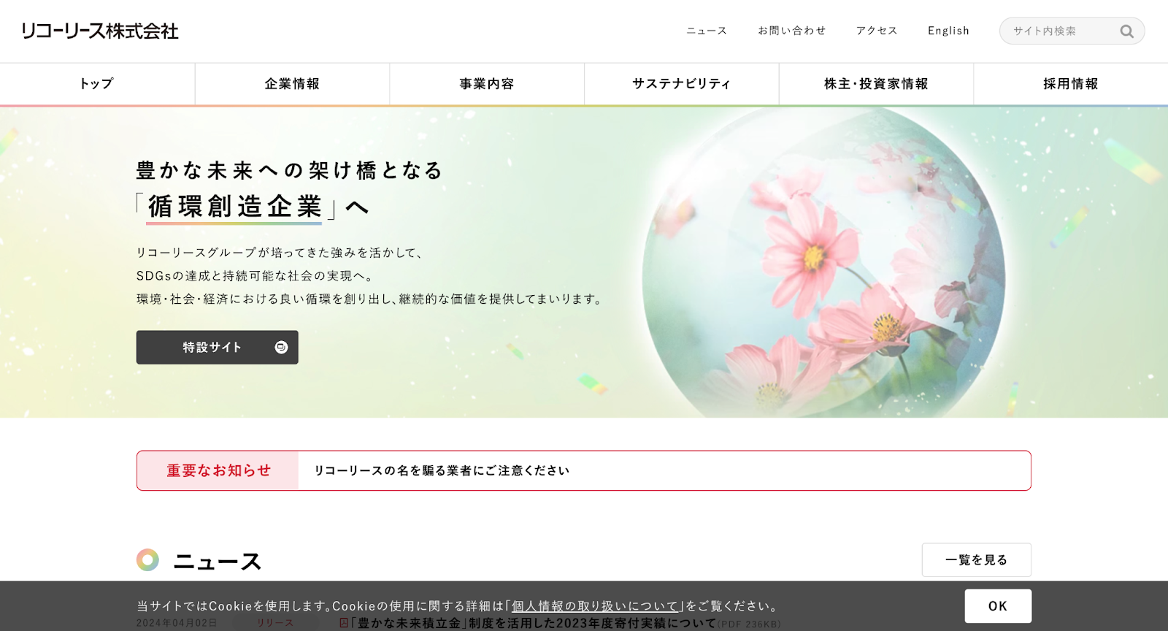Open the トップ navigation tab
This screenshot has height=631, width=1168.
coord(97,84)
